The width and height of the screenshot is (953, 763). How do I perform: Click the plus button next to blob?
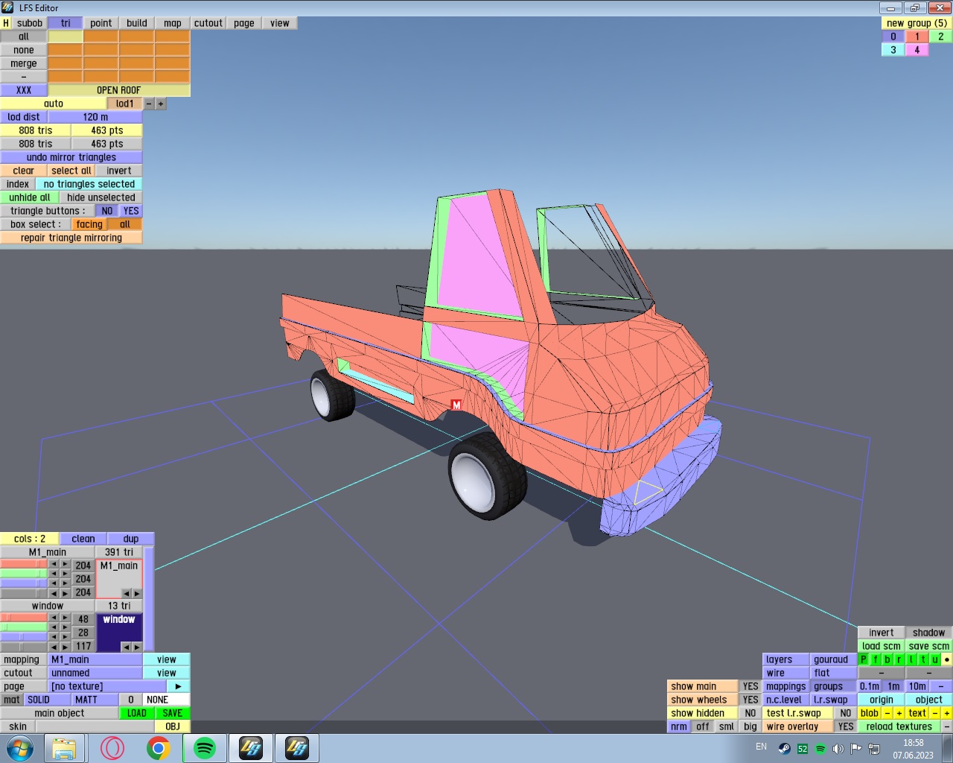(899, 713)
